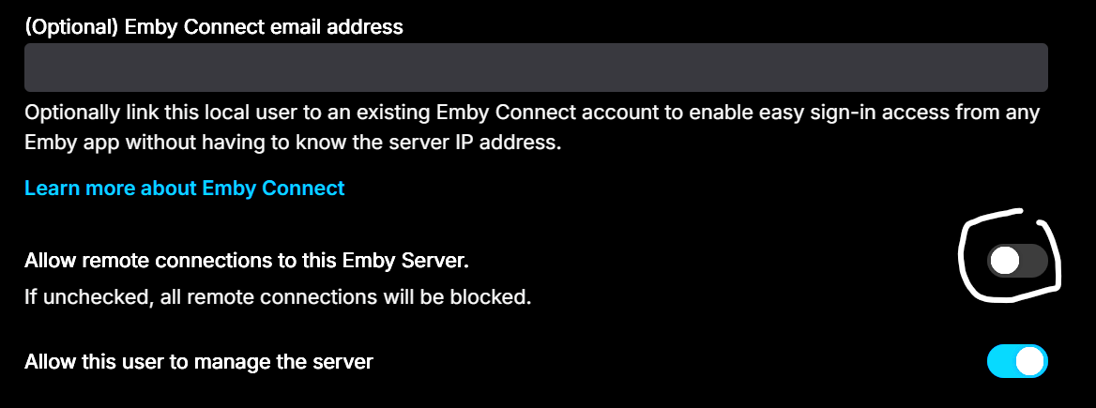Enable the remote connections toggle switch
The height and width of the screenshot is (408, 1096).
pos(1017,261)
